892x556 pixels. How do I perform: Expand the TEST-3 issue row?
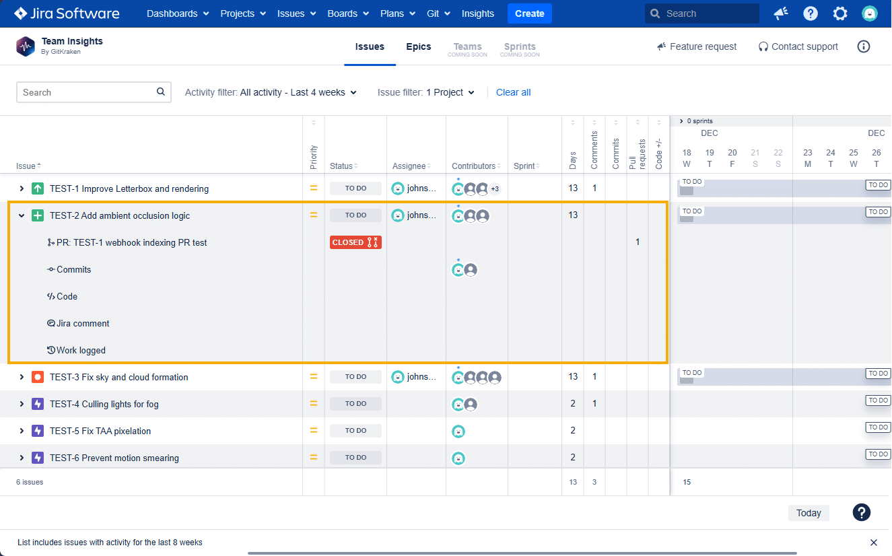[x=22, y=377]
